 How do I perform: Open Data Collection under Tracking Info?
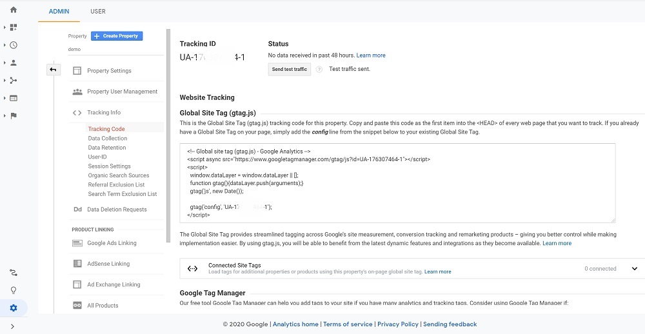[x=108, y=139]
